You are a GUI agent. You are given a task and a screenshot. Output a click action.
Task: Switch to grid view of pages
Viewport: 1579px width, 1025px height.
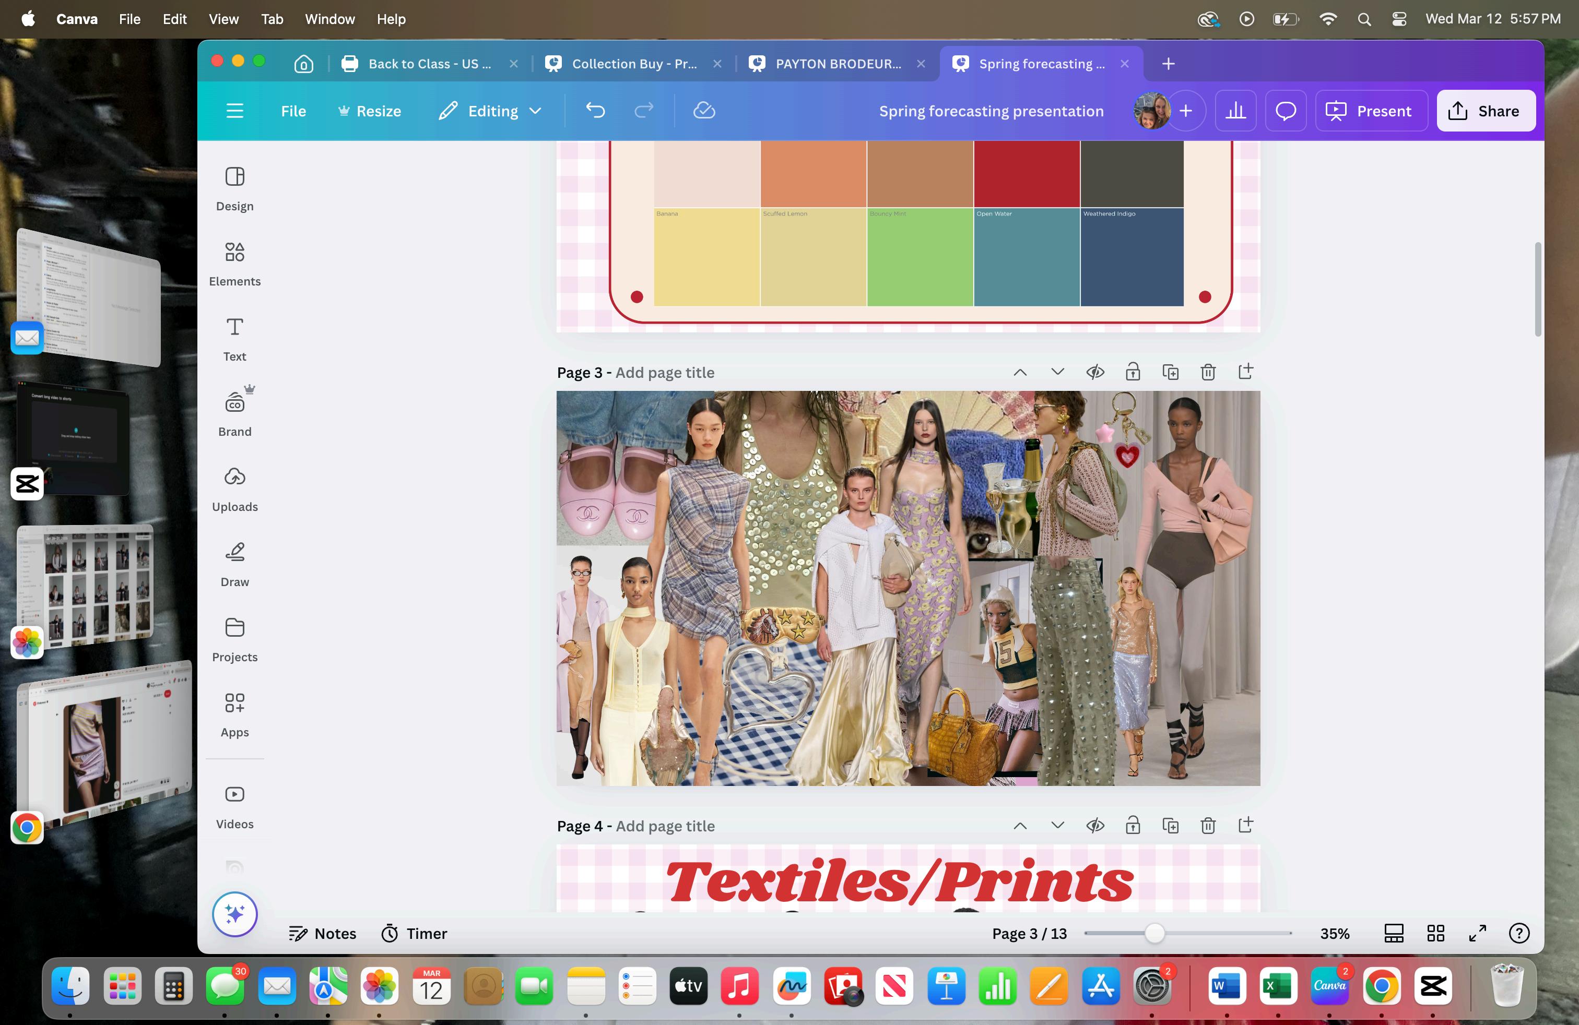coord(1435,933)
